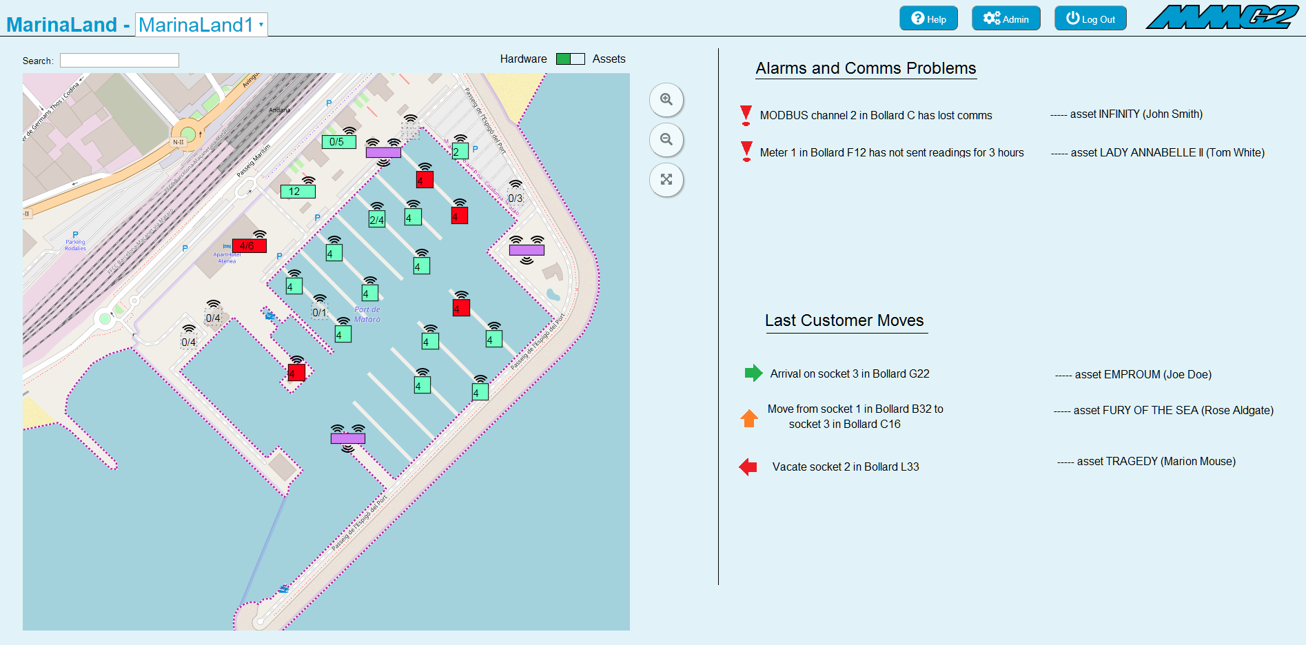Viewport: 1306px width, 645px height.
Task: Fit the map to full extent
Action: point(665,180)
